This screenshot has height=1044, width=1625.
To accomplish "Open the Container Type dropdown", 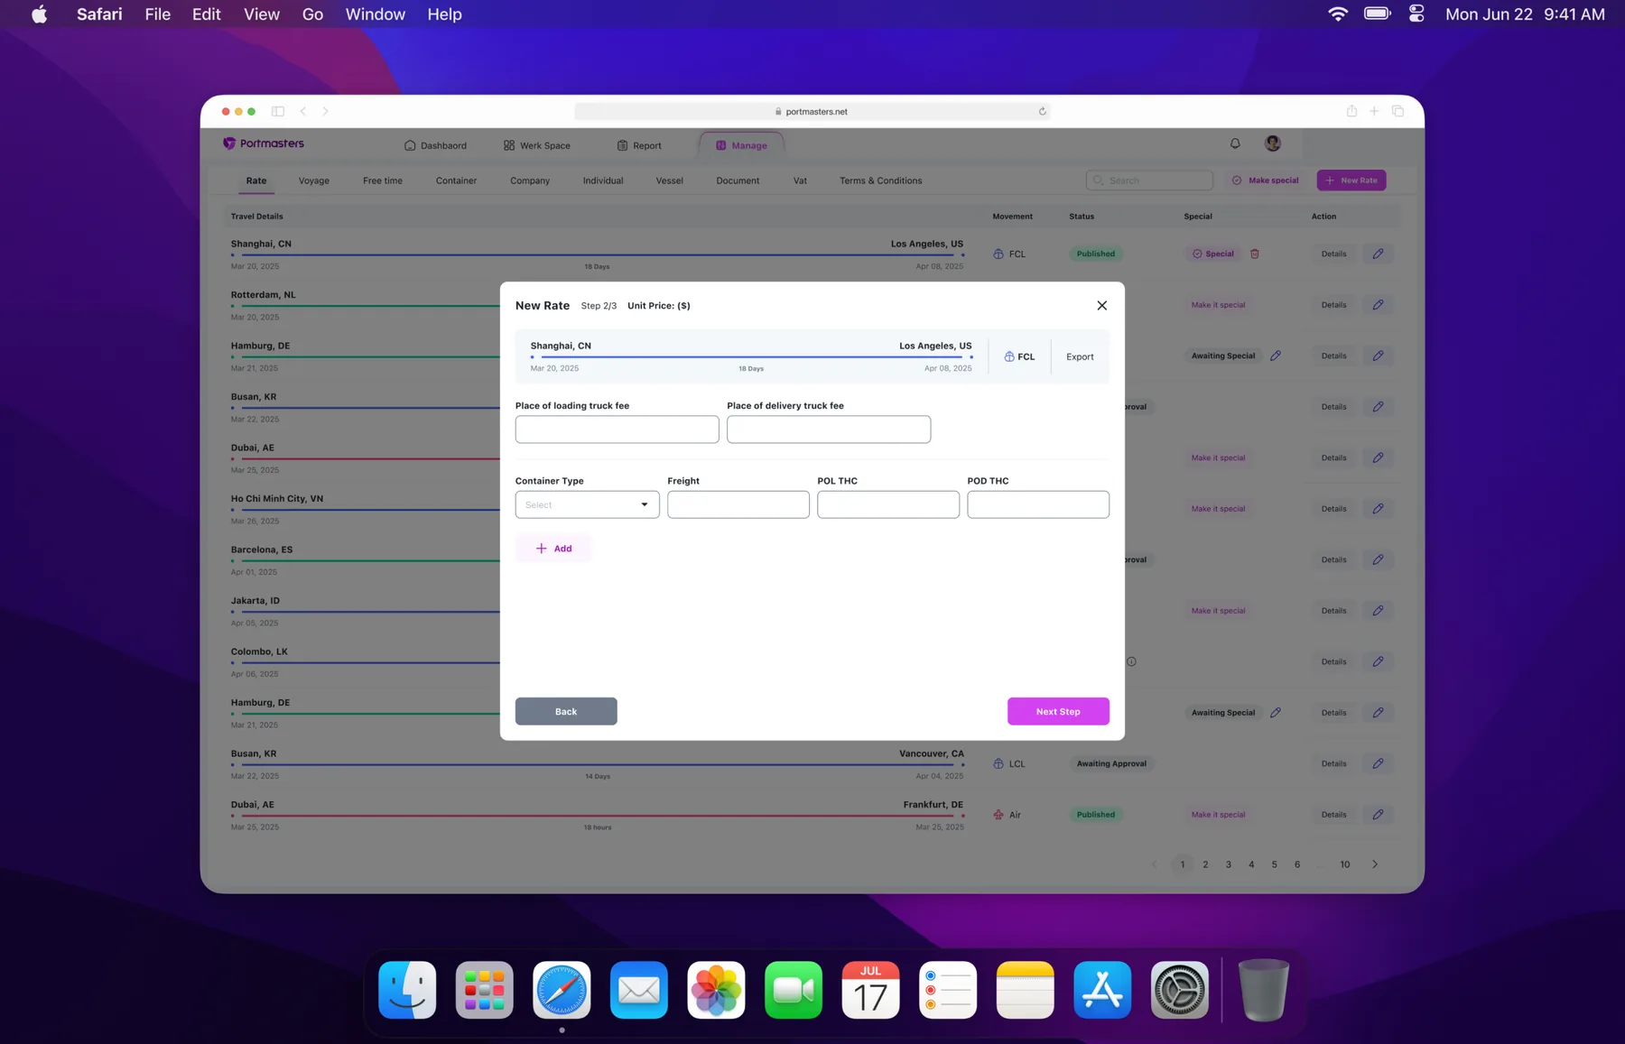I will (x=587, y=504).
